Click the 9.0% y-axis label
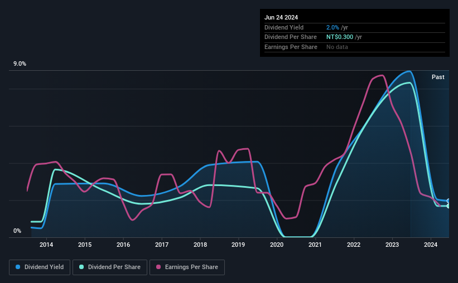This screenshot has width=458, height=283. [x=20, y=64]
